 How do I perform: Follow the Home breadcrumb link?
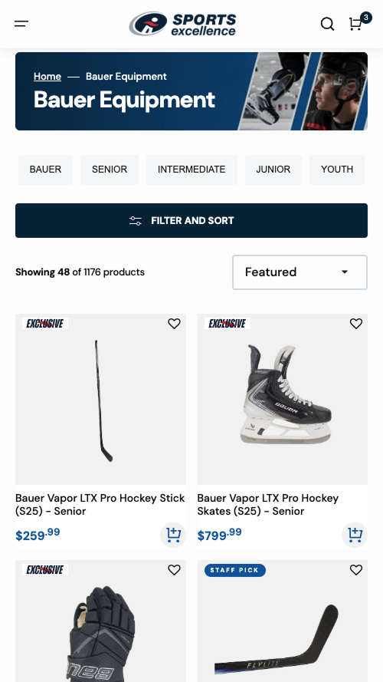(x=47, y=77)
